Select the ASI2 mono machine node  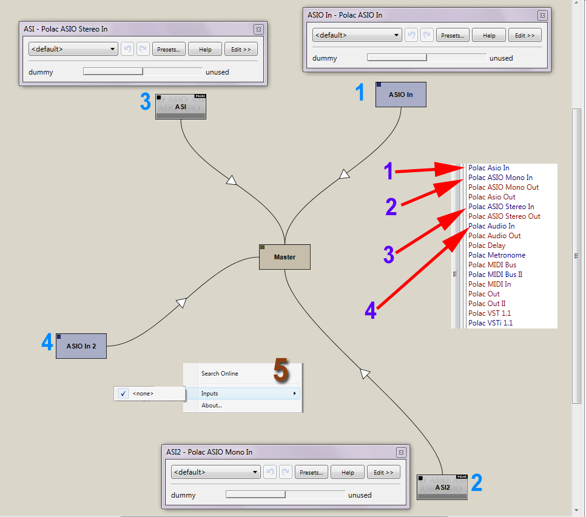[x=442, y=487]
